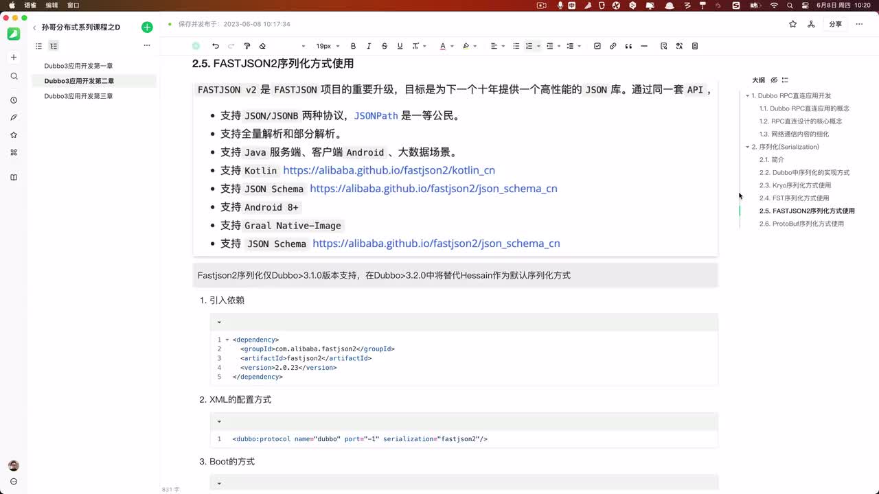Insert a horizontal divider line
The image size is (879, 494).
click(644, 46)
